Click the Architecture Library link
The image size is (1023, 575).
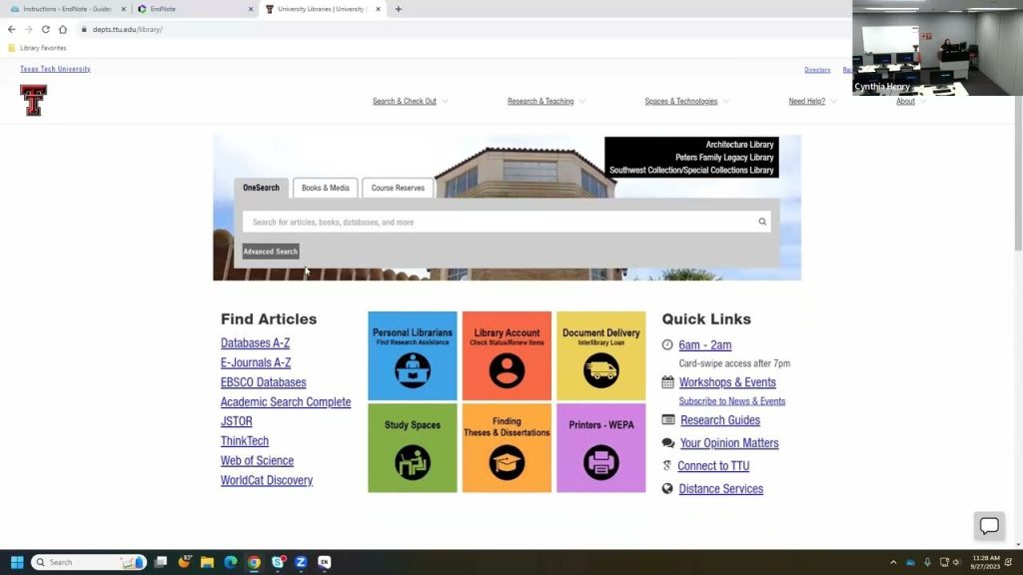point(739,145)
